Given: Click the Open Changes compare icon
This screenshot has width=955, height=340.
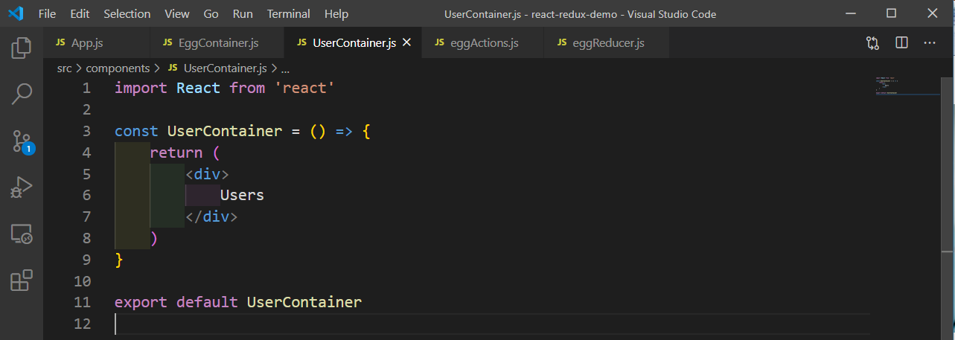Looking at the screenshot, I should [x=873, y=43].
